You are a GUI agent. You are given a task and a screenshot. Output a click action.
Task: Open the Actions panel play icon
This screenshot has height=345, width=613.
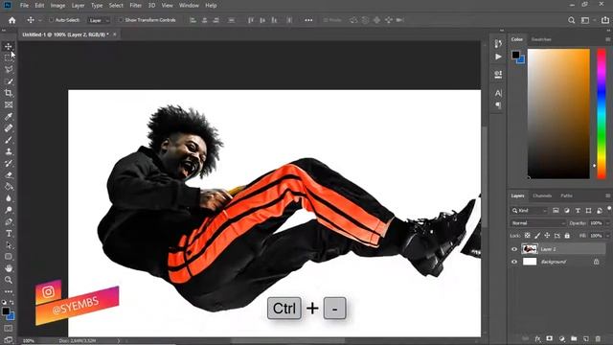click(498, 57)
